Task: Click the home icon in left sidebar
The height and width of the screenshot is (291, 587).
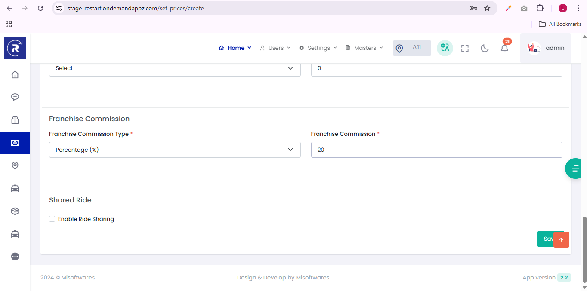Action: click(x=15, y=74)
